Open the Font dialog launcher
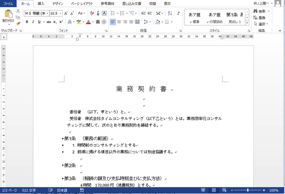The height and width of the screenshot is (194, 285). tap(106, 31)
